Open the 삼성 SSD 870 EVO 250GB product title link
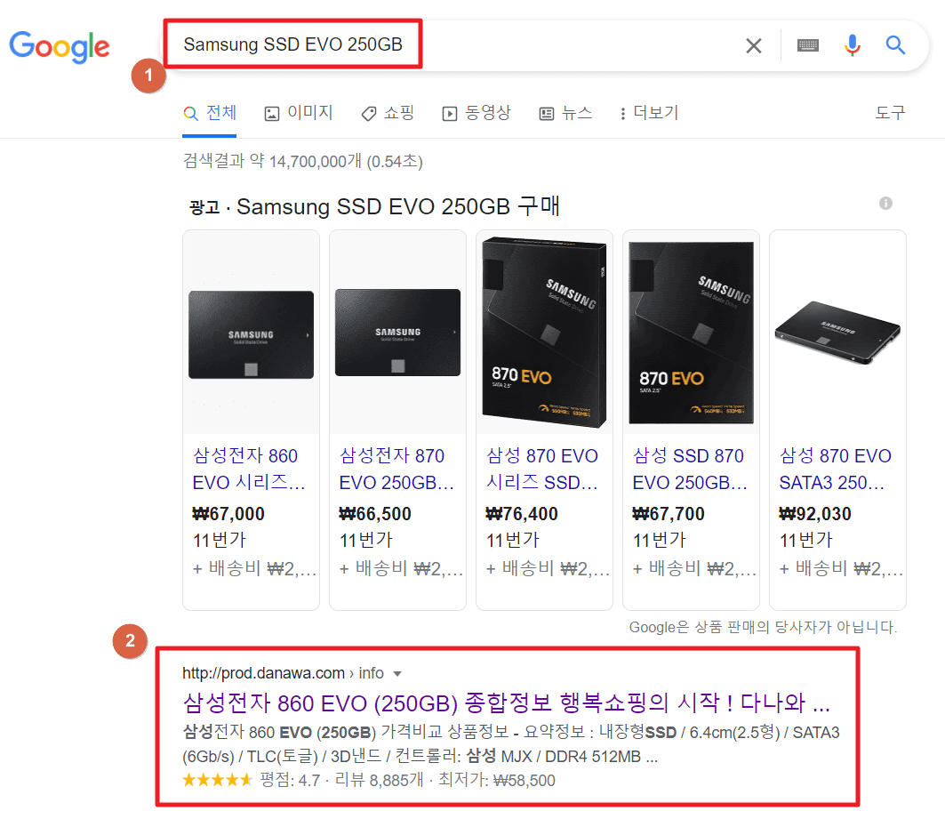Viewport: 945px width, 827px height. [690, 469]
